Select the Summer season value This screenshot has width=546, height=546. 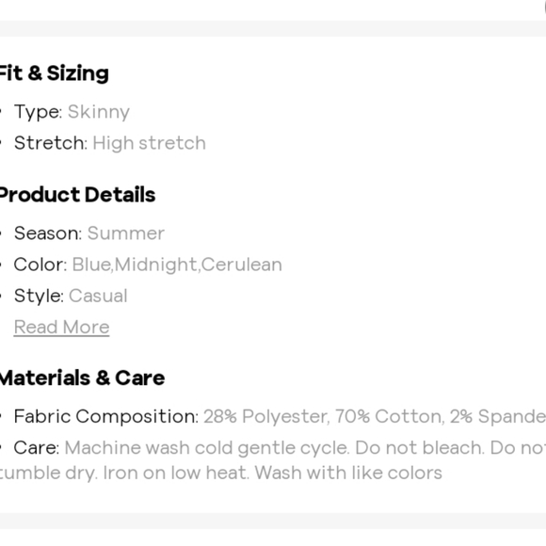(x=126, y=233)
